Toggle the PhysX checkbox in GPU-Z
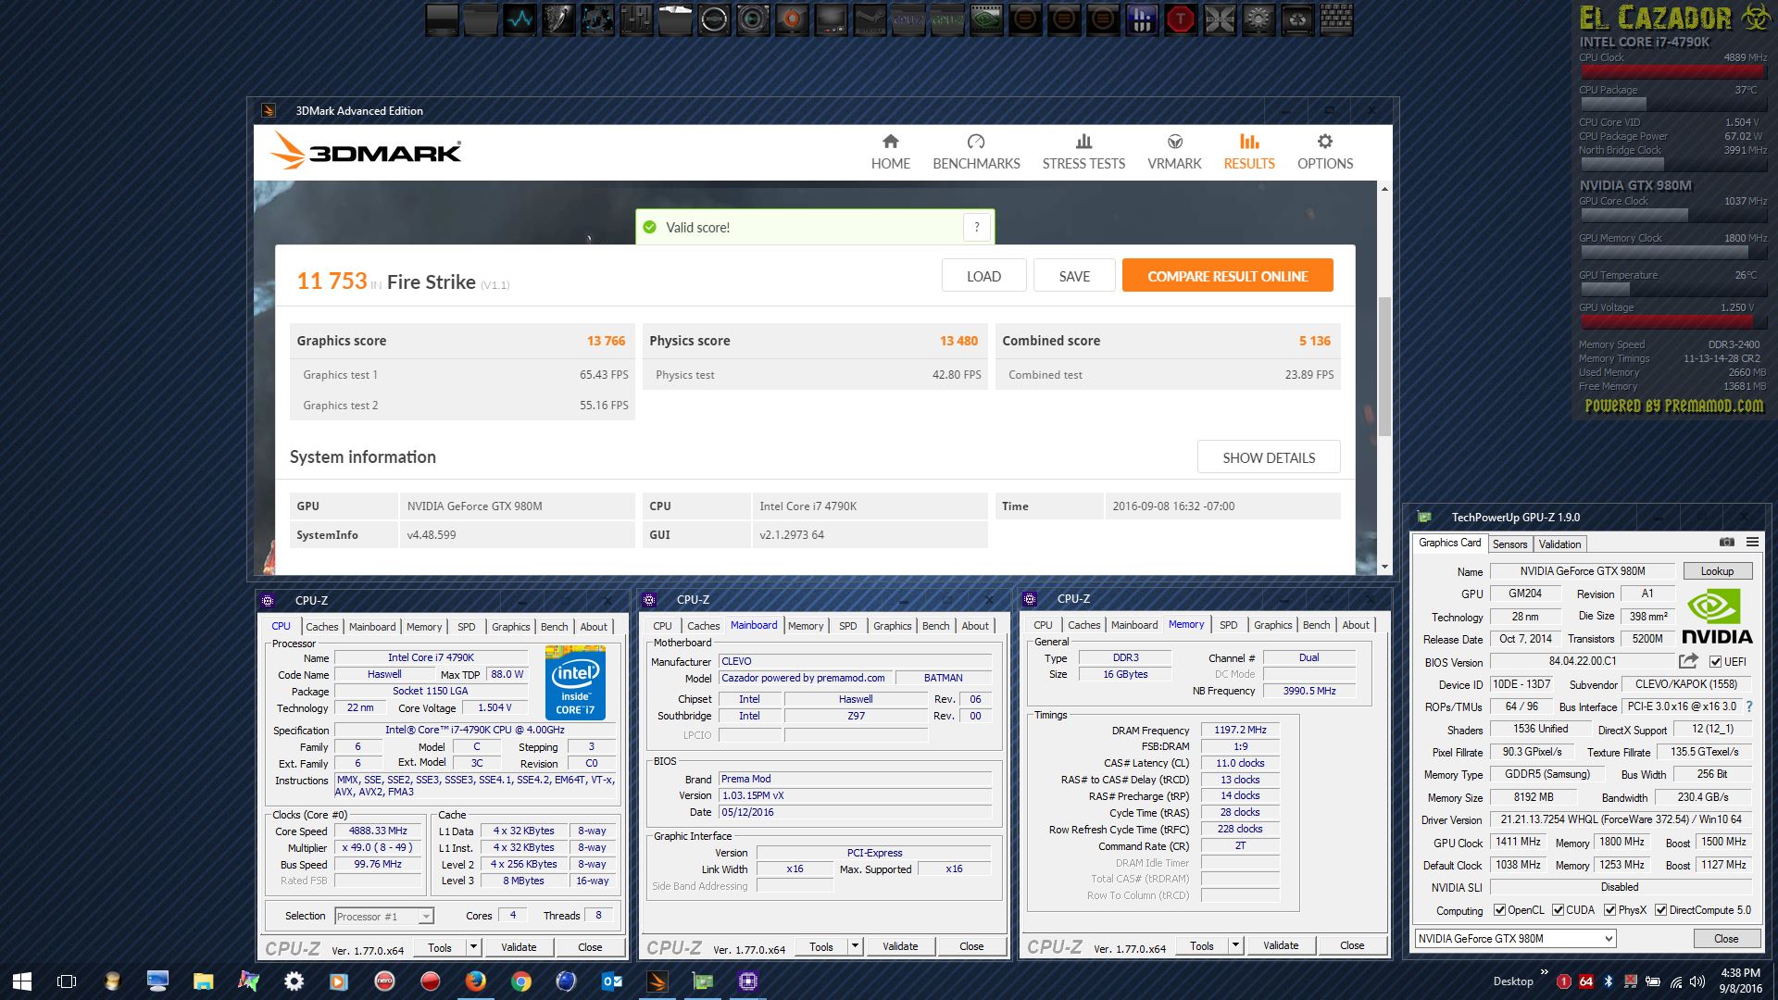The image size is (1778, 1000). [1609, 910]
